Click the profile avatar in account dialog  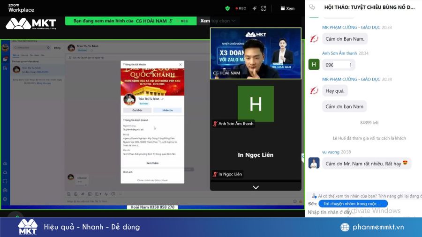(x=129, y=99)
